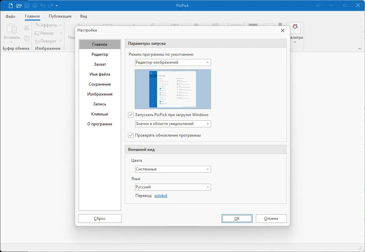The width and height of the screenshot is (365, 252).
Task: Click the Redo arrow icon
Action: [50, 5]
